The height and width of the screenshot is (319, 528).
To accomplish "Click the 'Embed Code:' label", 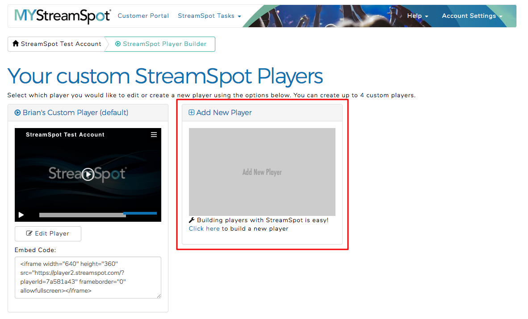I will [35, 250].
